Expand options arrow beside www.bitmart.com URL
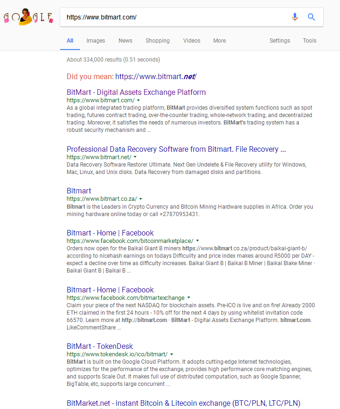 (x=138, y=100)
